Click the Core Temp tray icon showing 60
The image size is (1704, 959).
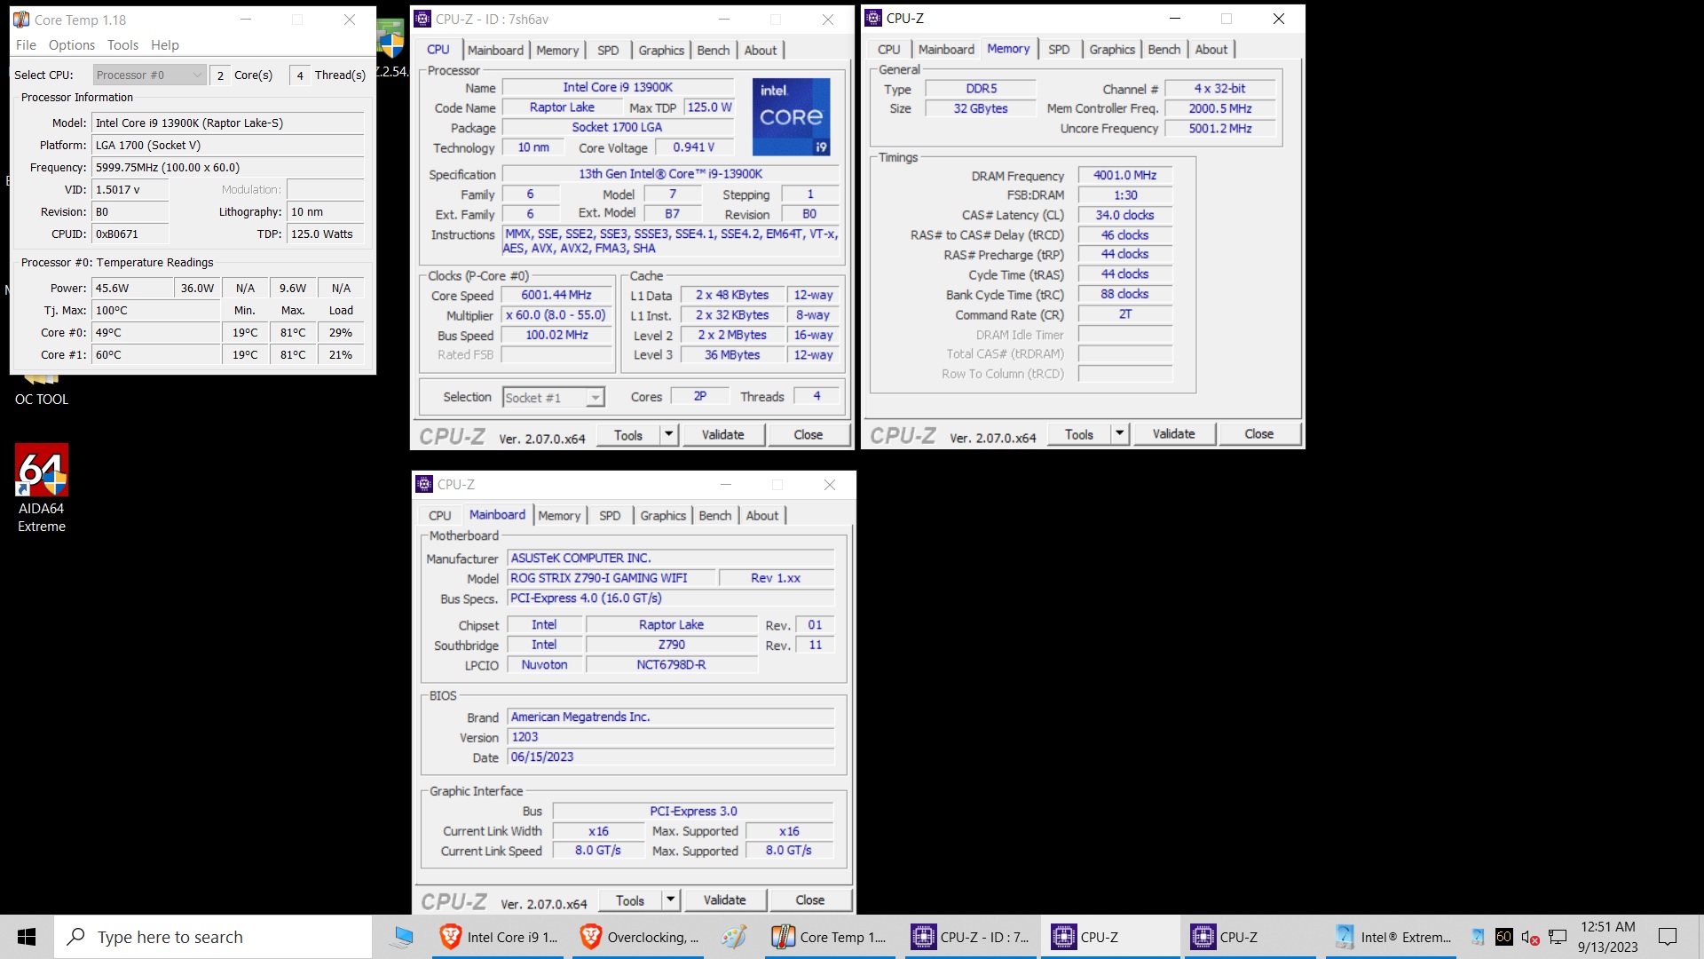tap(1503, 937)
